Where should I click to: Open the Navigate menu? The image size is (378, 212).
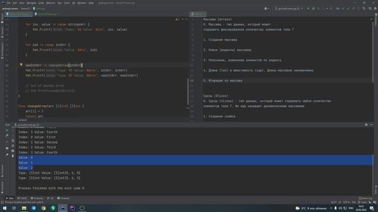tap(31, 3)
